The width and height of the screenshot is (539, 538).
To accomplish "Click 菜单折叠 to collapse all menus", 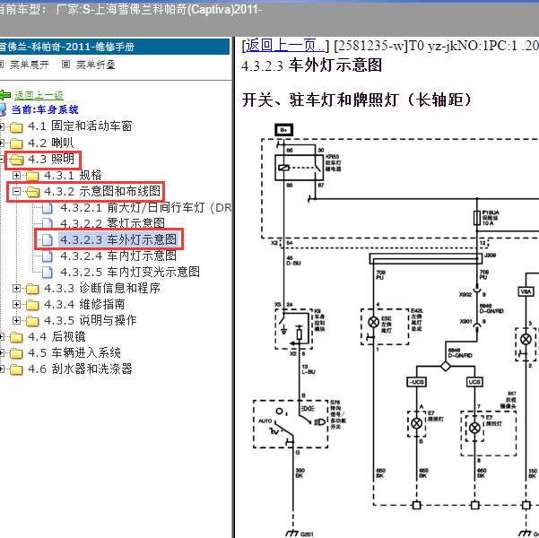I will point(96,65).
